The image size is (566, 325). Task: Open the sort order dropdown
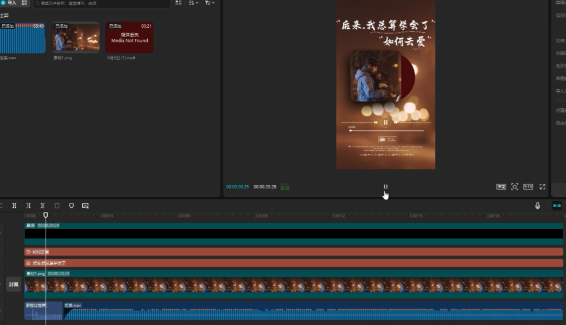click(x=193, y=3)
